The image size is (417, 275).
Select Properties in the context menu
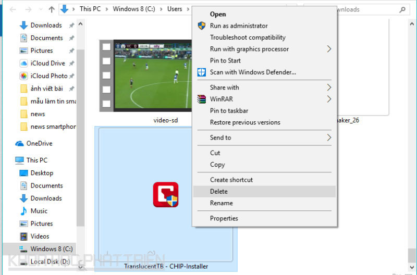point(224,218)
